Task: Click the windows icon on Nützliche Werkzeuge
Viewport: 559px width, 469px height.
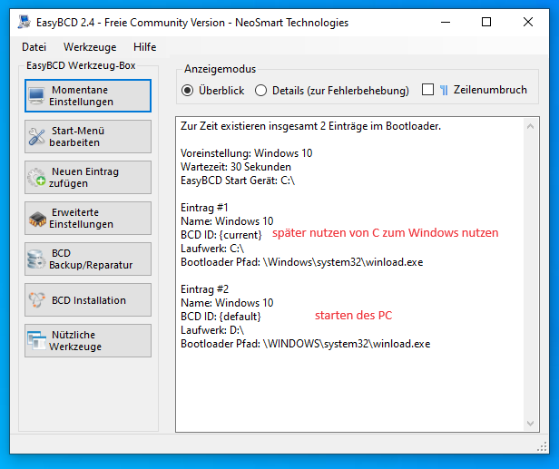Action: coord(36,341)
